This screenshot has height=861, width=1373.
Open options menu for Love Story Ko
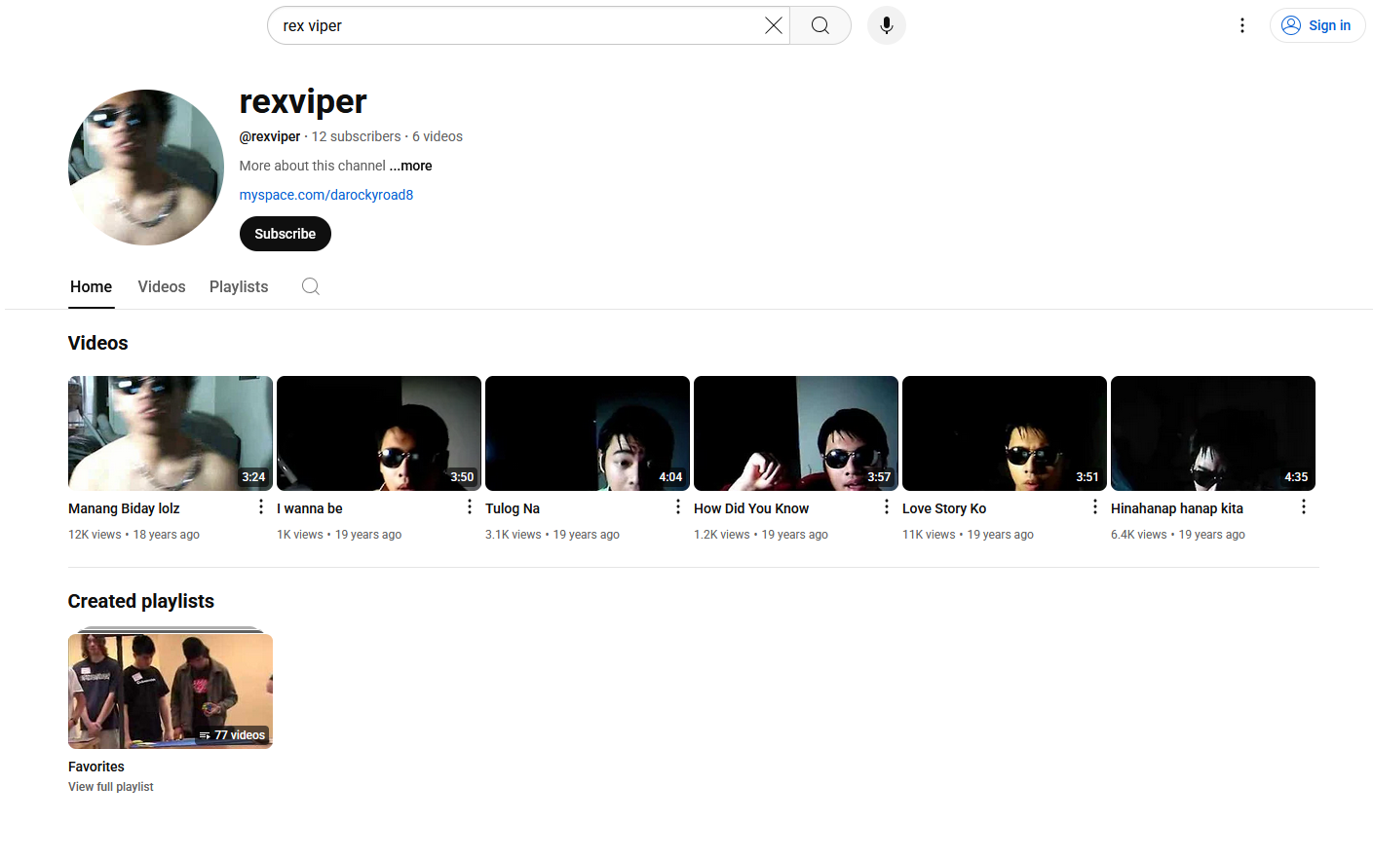pyautogui.click(x=1094, y=507)
